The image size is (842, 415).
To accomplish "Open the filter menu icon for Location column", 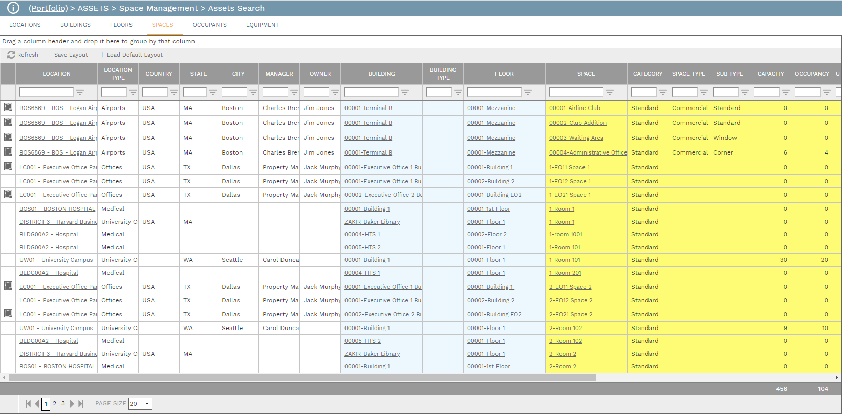I will pos(80,92).
